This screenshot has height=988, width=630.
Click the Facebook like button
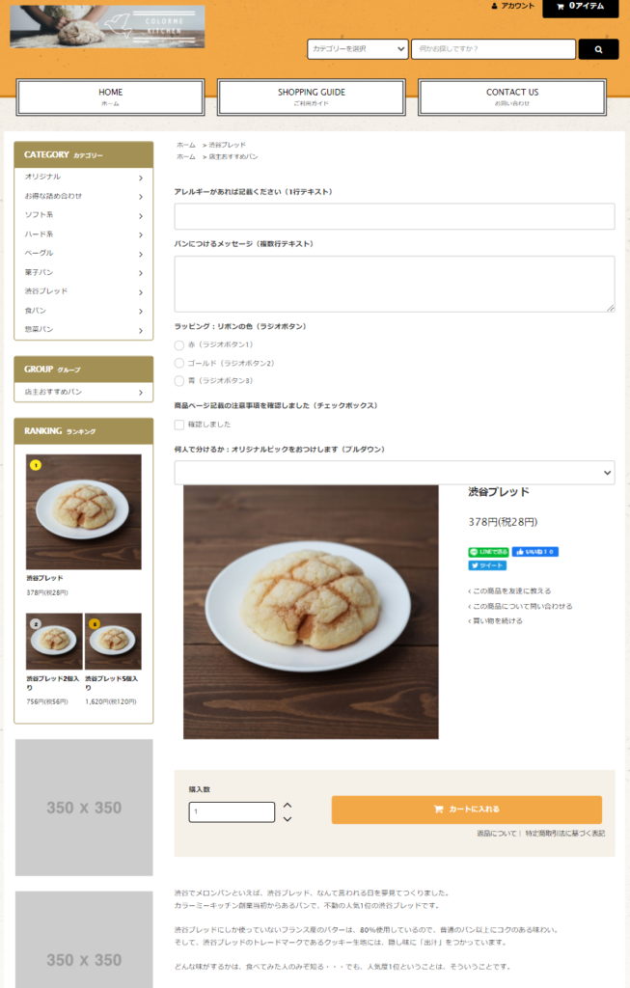534,552
